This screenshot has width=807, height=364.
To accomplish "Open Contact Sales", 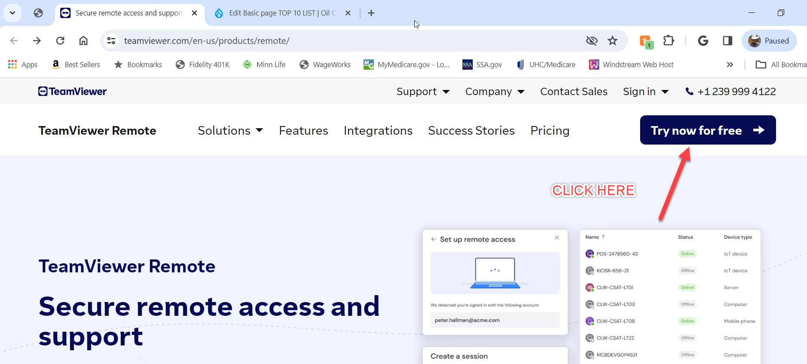I will (x=574, y=92).
